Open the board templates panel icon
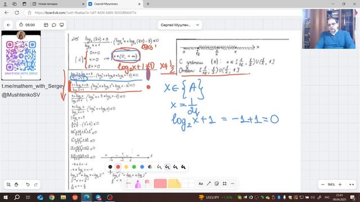Viewport: 360px width, 202px height. pyautogui.click(x=46, y=25)
